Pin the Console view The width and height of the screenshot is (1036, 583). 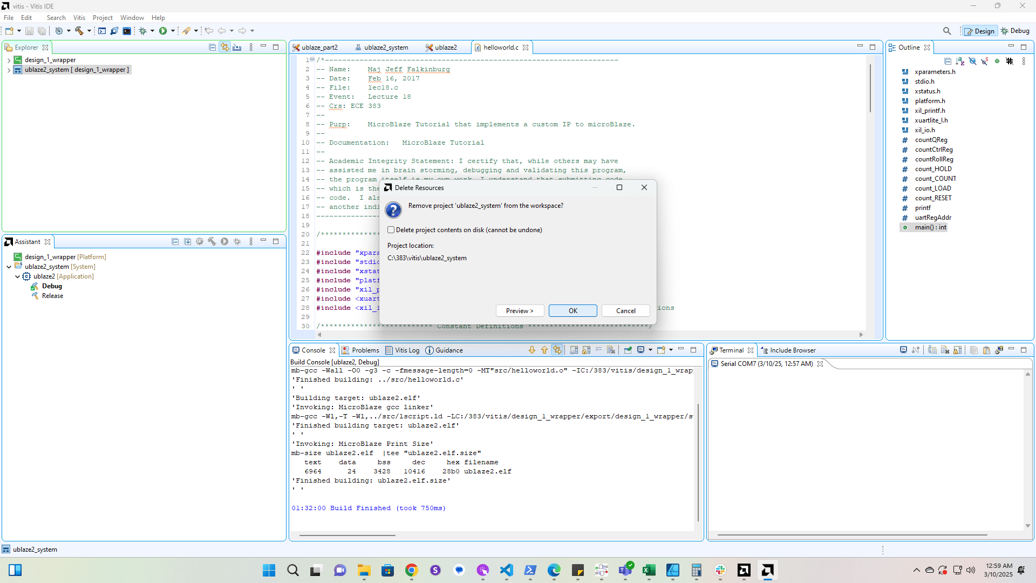tap(628, 350)
